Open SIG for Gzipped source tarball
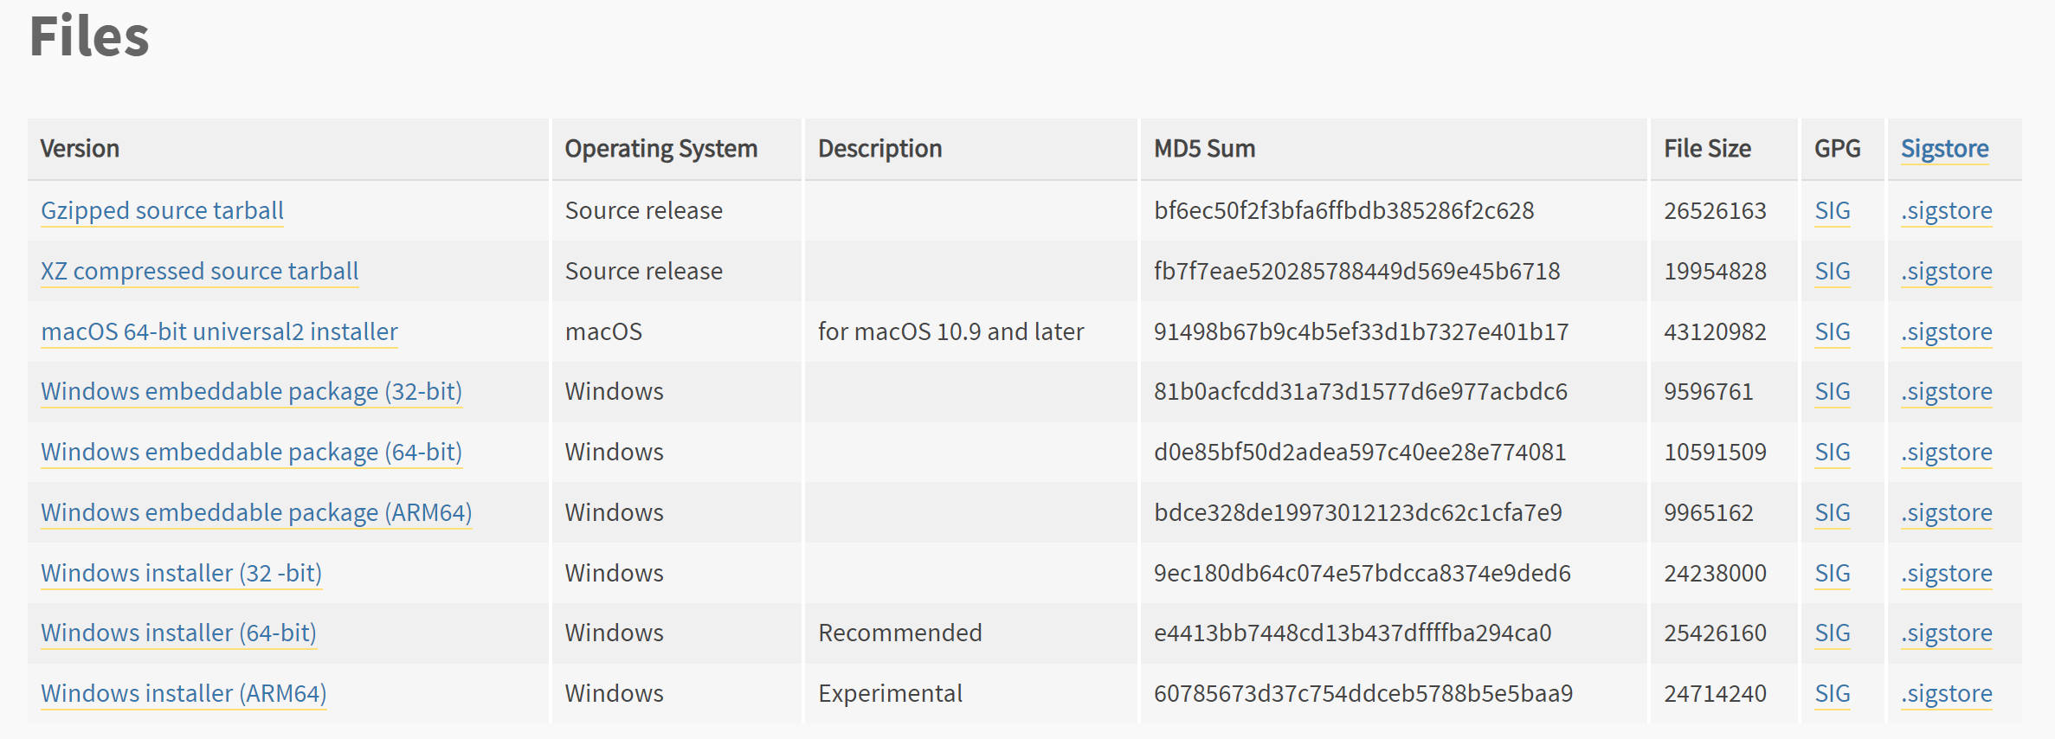The image size is (2055, 739). [x=1833, y=211]
